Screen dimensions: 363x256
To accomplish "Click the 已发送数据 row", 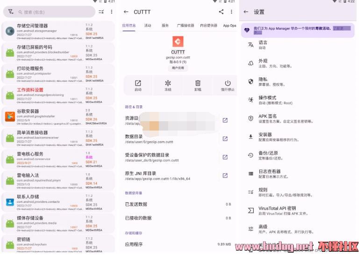I will point(179,204).
